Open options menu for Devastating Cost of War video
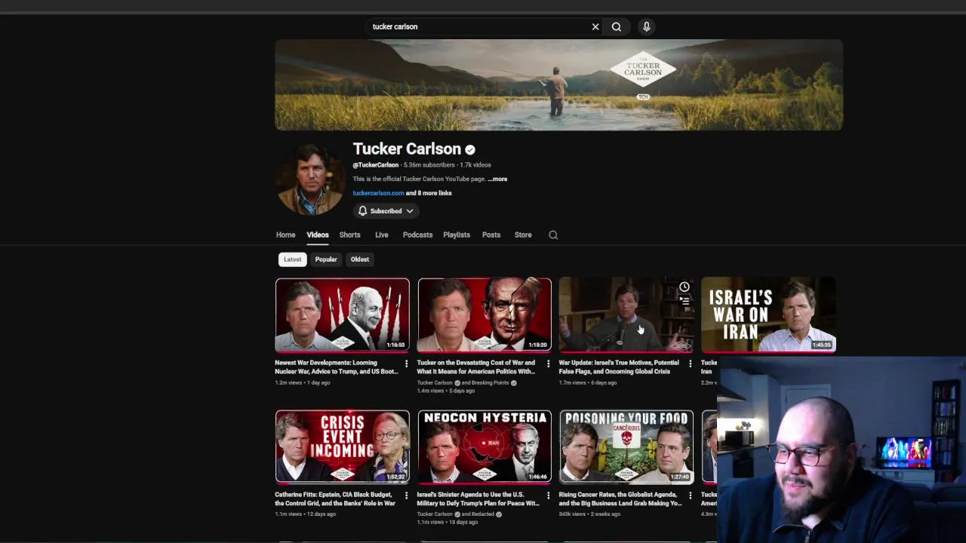Viewport: 966px width, 543px height. point(548,364)
